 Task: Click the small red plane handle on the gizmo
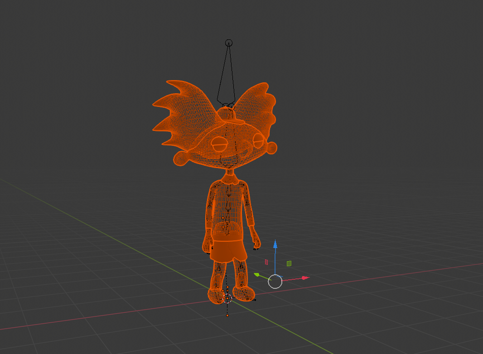266,261
